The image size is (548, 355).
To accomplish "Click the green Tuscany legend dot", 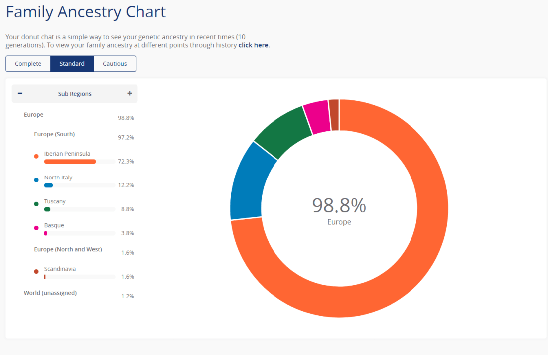I will (x=36, y=204).
